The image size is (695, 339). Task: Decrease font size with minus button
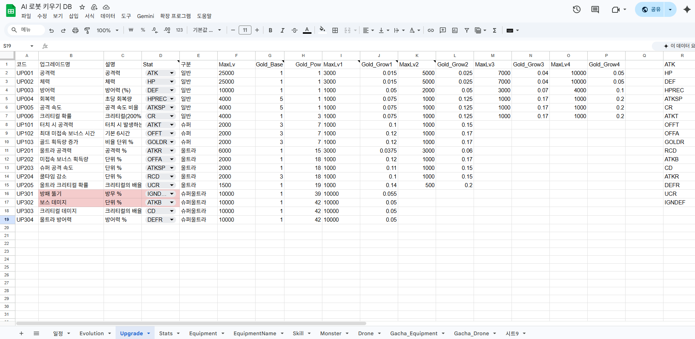click(x=233, y=30)
